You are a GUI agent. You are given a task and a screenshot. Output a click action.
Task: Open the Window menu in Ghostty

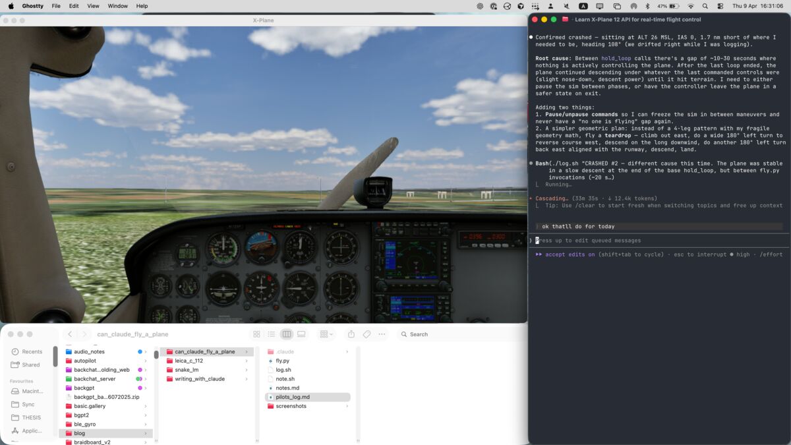pos(117,6)
